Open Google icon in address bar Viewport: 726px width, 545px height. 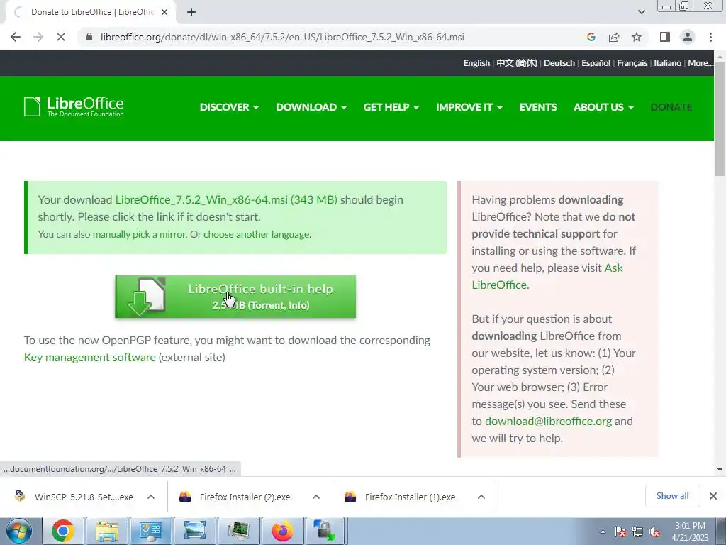pos(591,37)
